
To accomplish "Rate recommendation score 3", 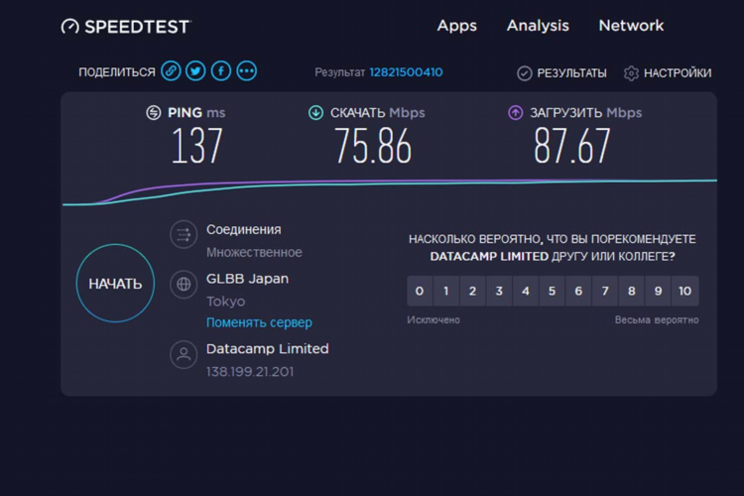I will (499, 291).
